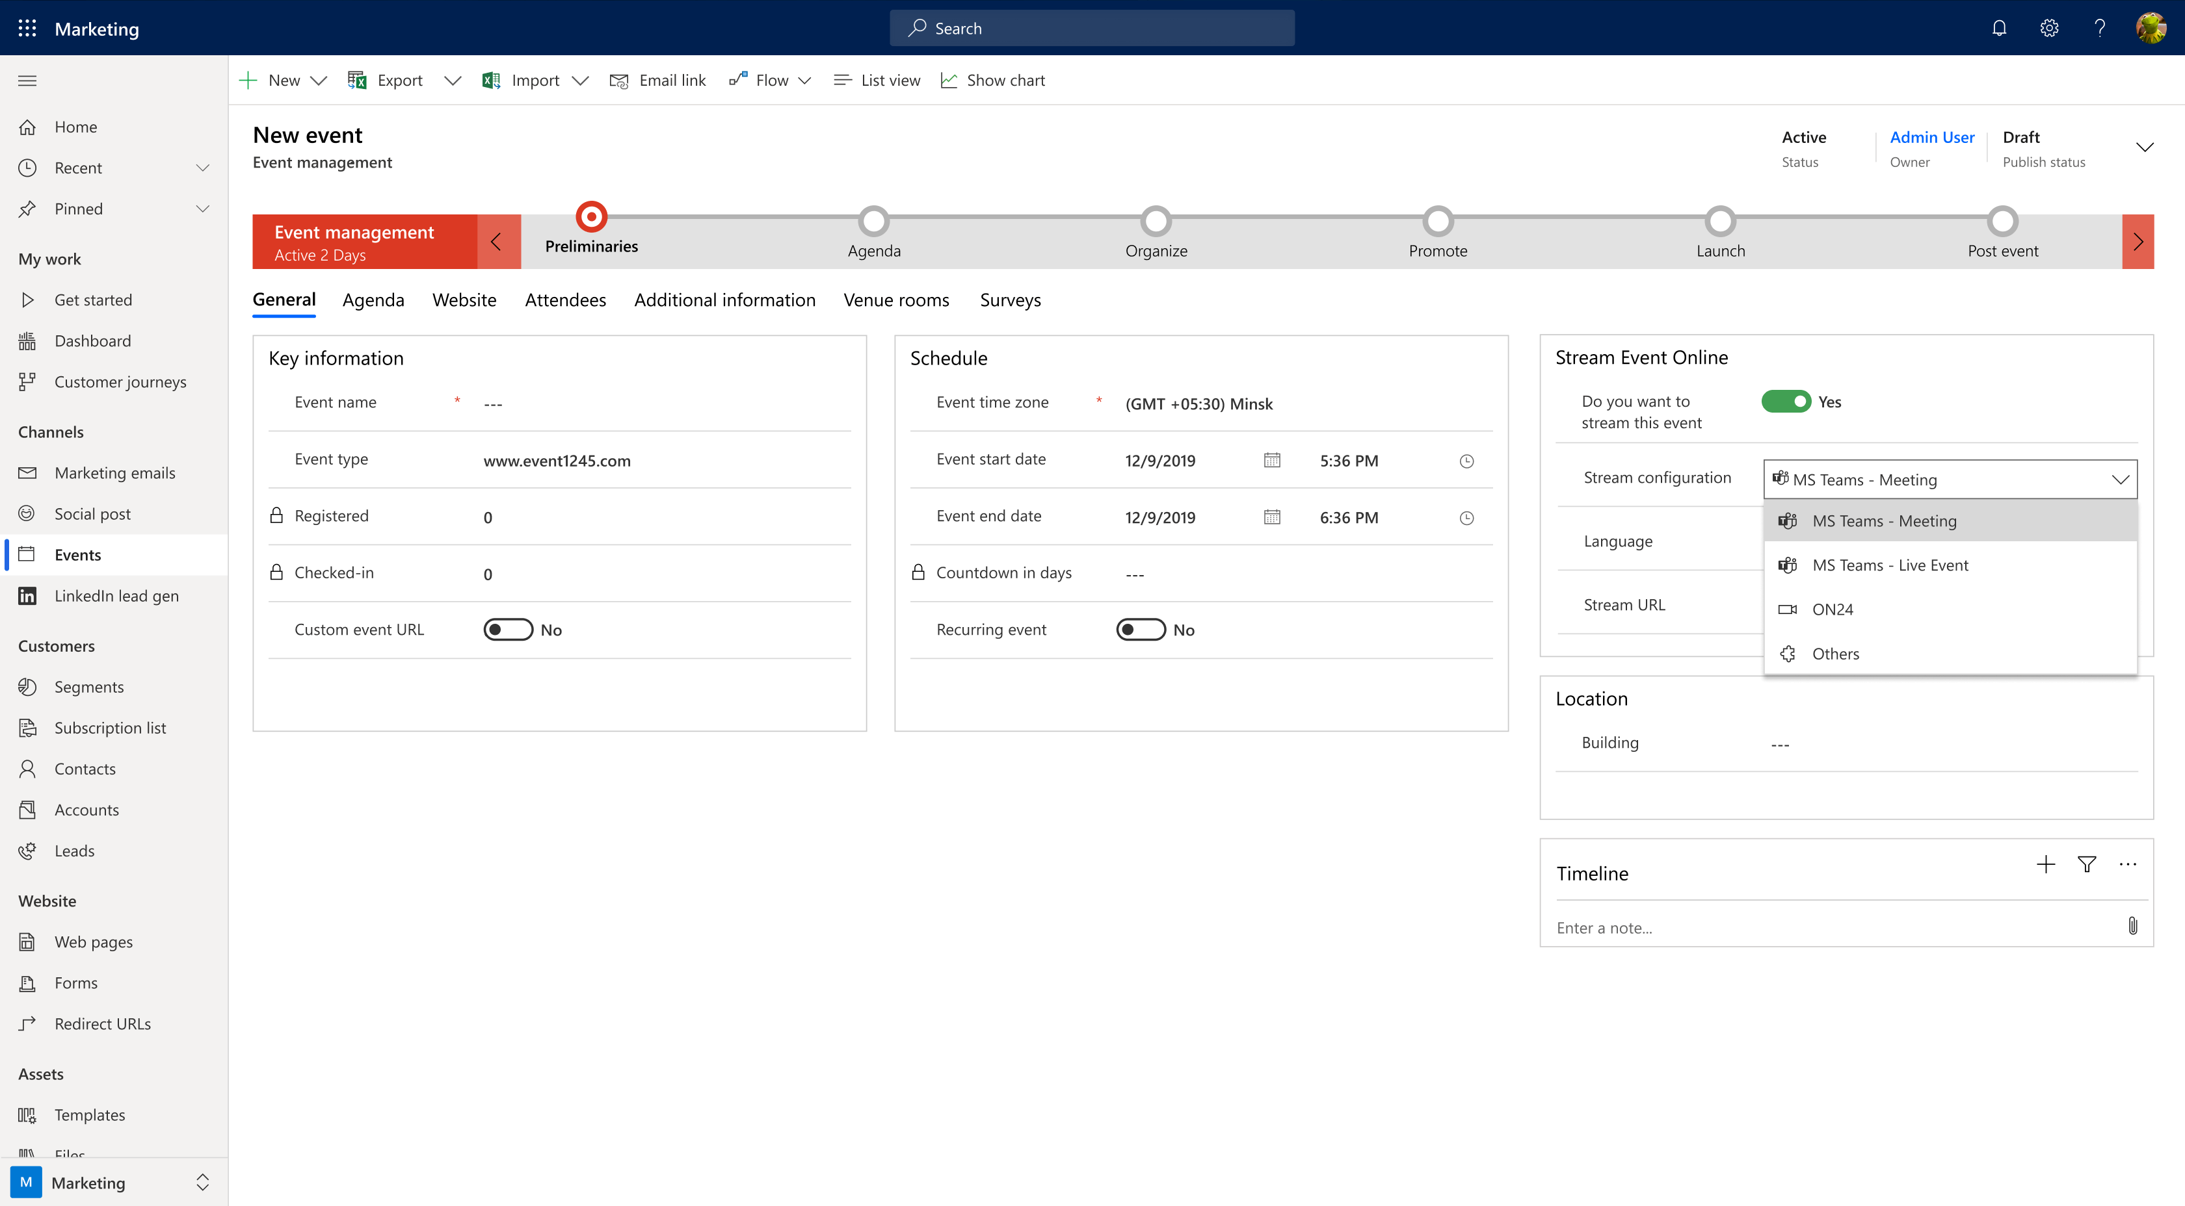Toggle the Custom event URL switch
The height and width of the screenshot is (1206, 2185).
point(505,628)
